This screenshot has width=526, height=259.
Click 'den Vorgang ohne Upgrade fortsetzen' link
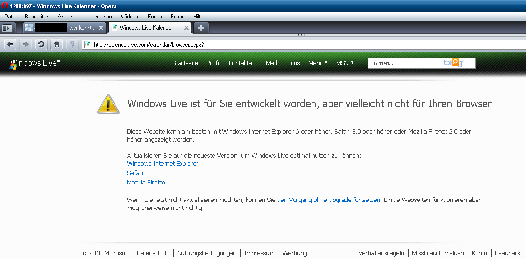point(329,200)
